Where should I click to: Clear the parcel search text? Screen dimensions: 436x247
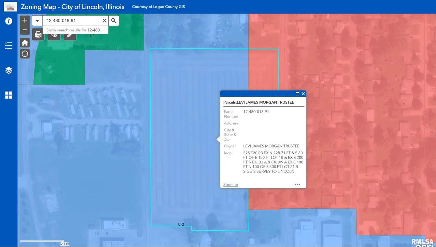click(105, 21)
